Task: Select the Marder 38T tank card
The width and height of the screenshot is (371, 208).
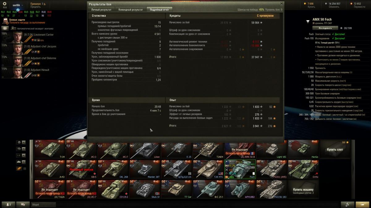Action: coord(145,169)
